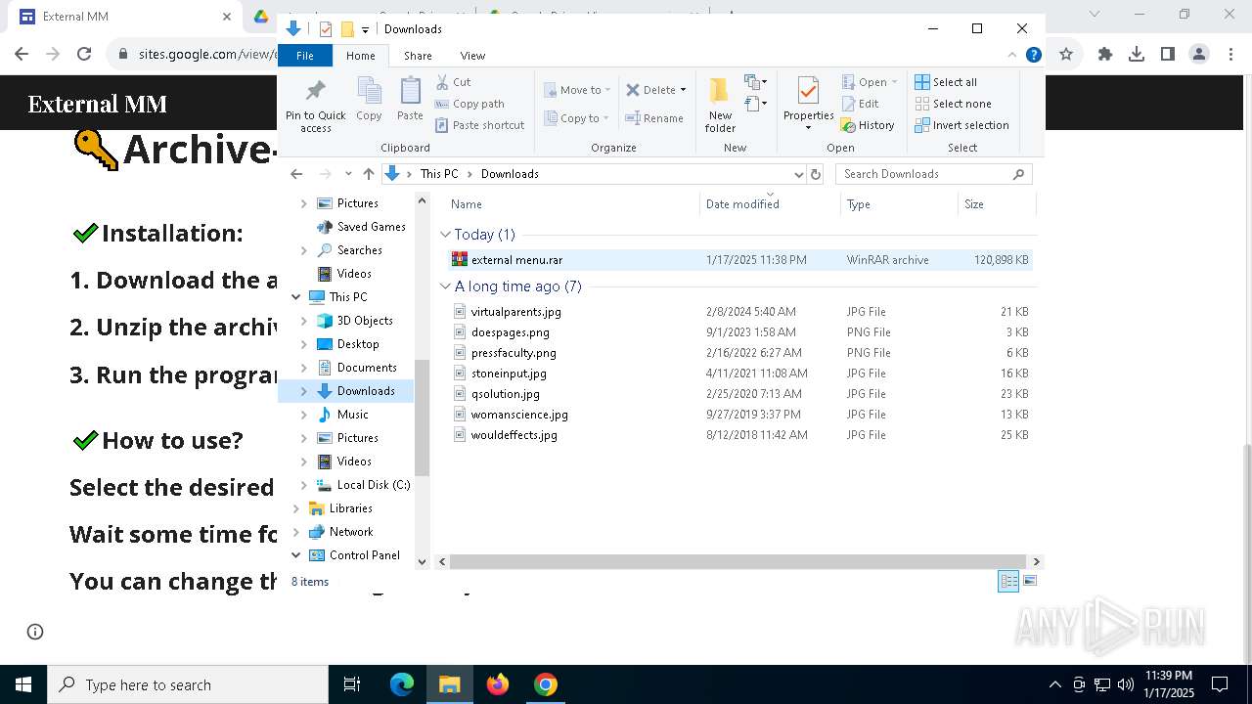Click Chrome downloads icon in toolbar
The height and width of the screenshot is (704, 1252).
(x=1137, y=55)
